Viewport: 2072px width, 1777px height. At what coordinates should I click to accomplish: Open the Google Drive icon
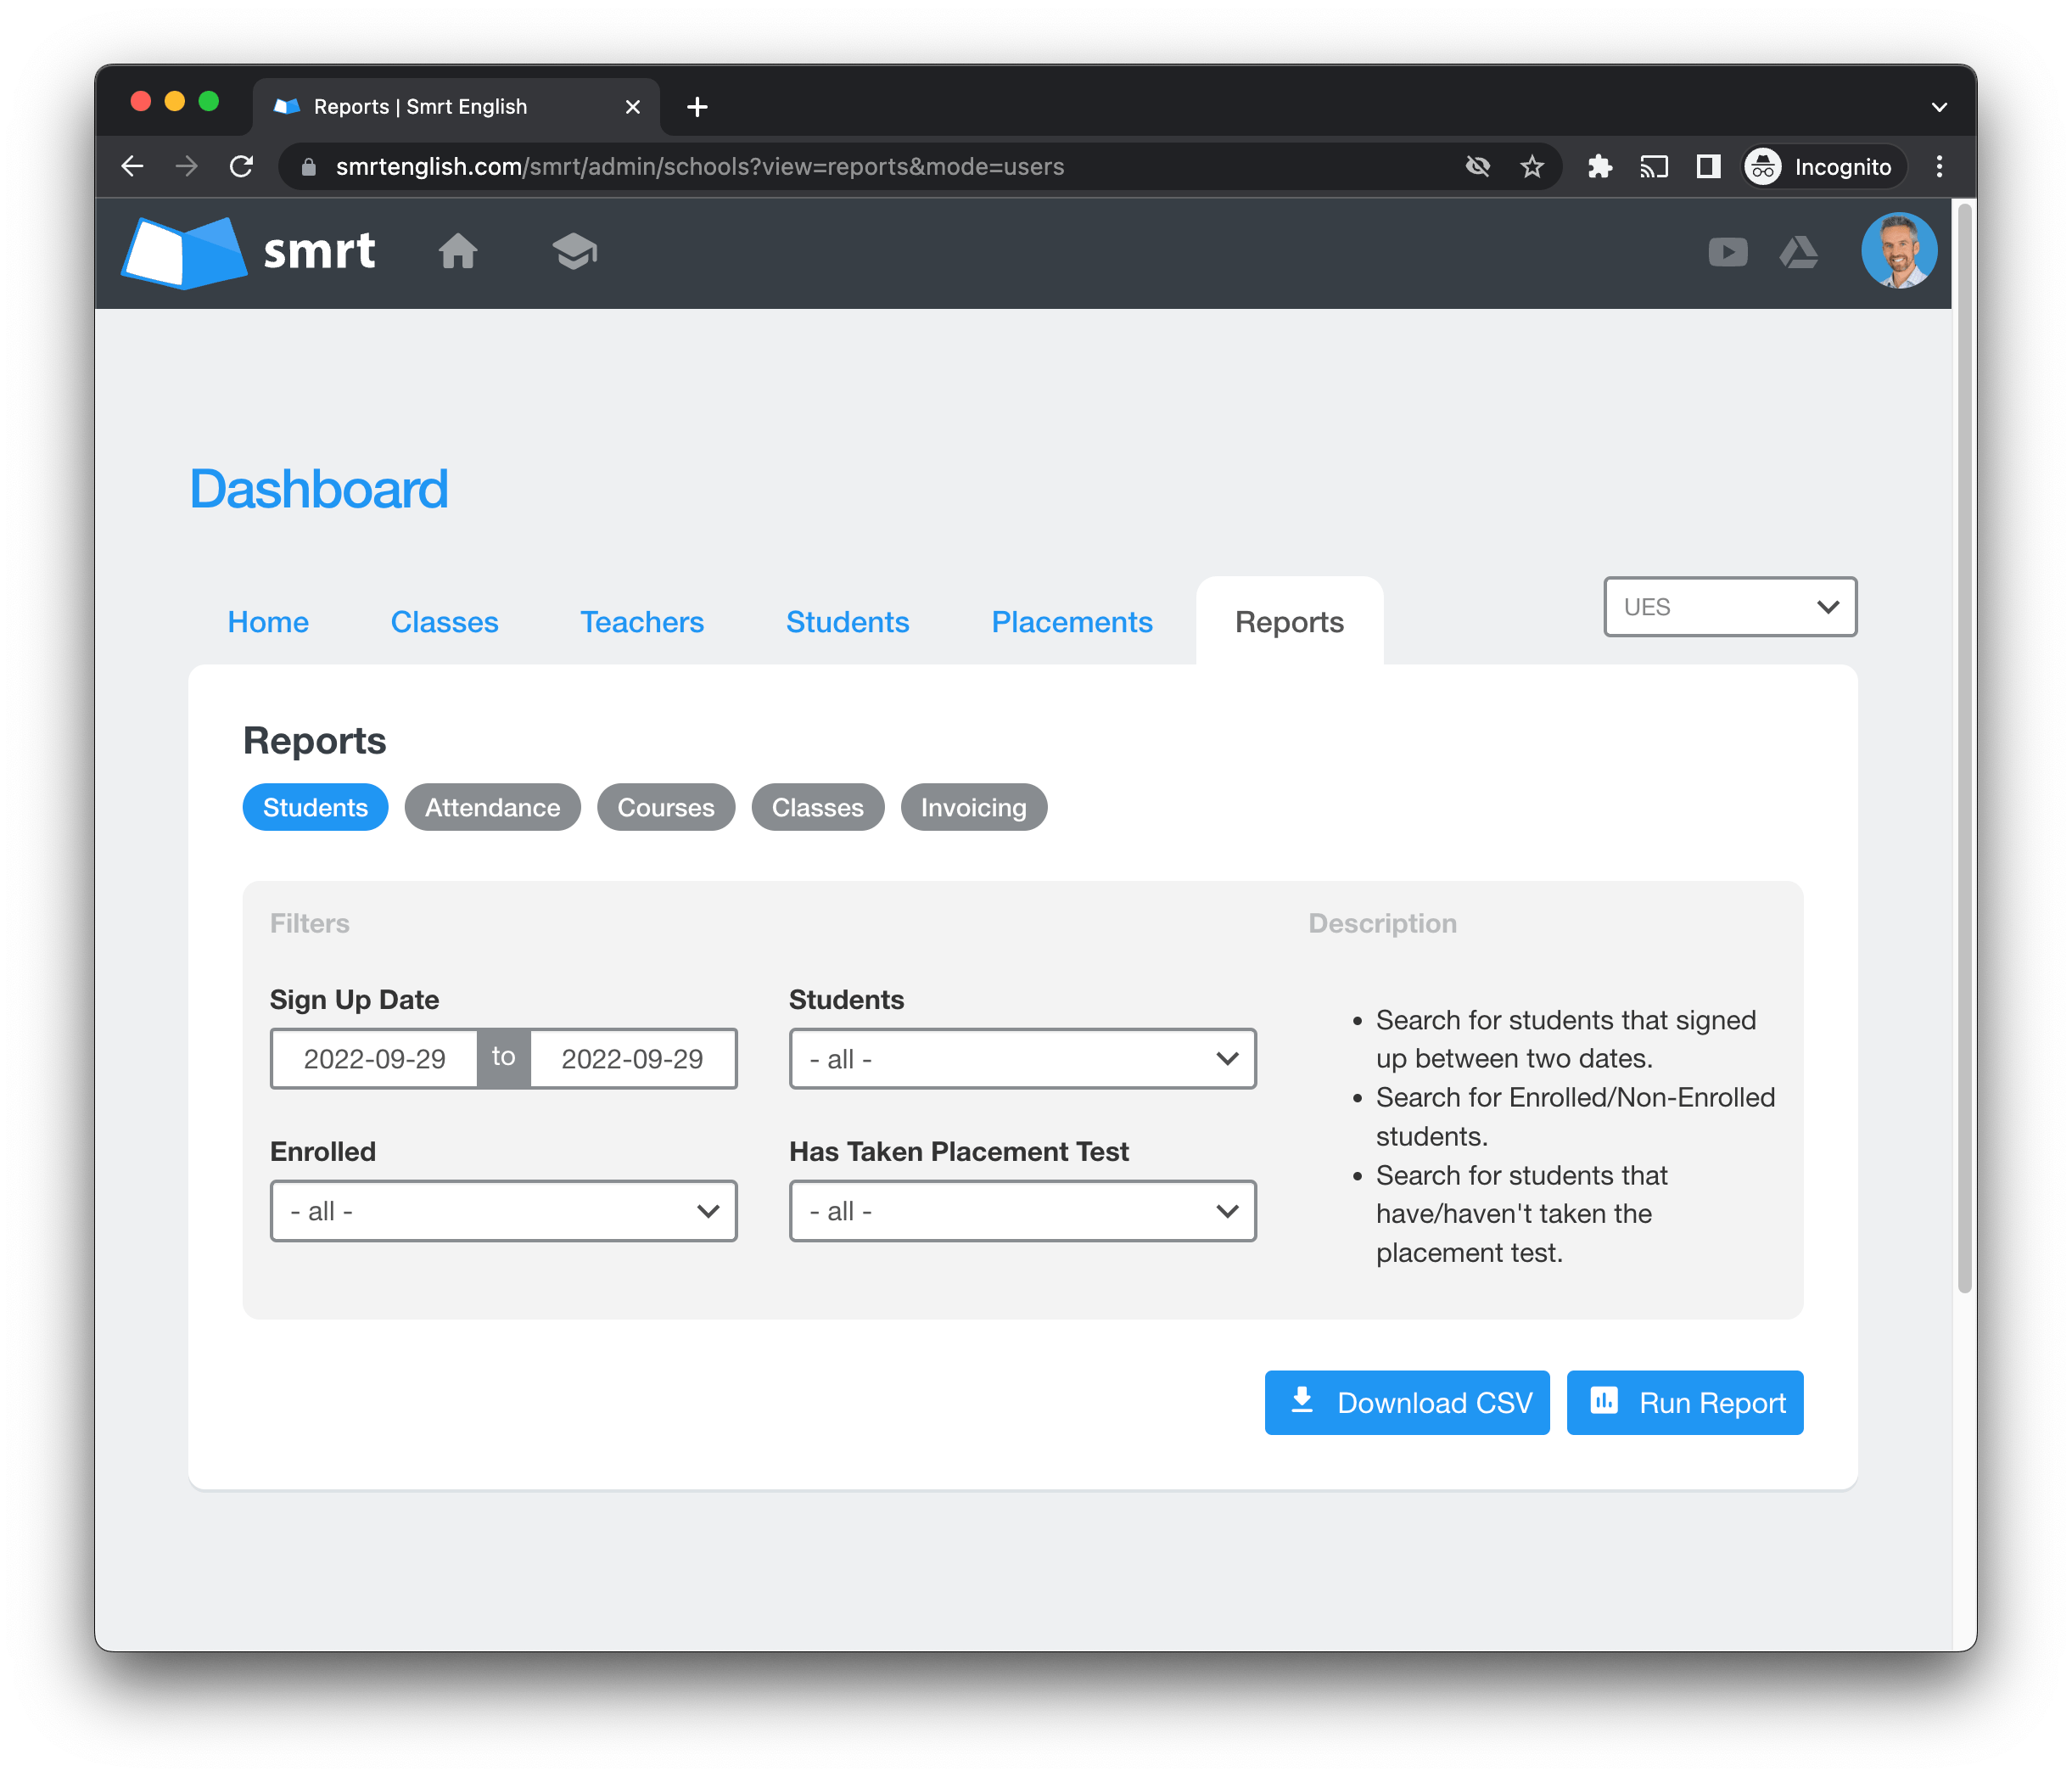(1798, 252)
